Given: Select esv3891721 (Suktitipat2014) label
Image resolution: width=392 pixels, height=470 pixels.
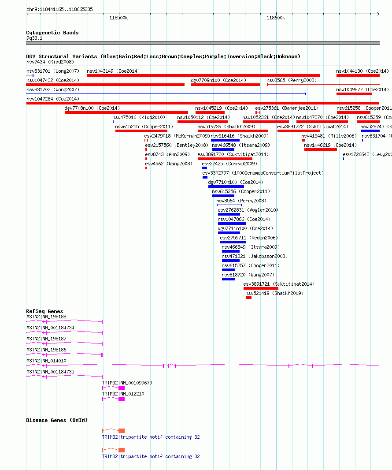Looking at the screenshot, I should (x=279, y=284).
